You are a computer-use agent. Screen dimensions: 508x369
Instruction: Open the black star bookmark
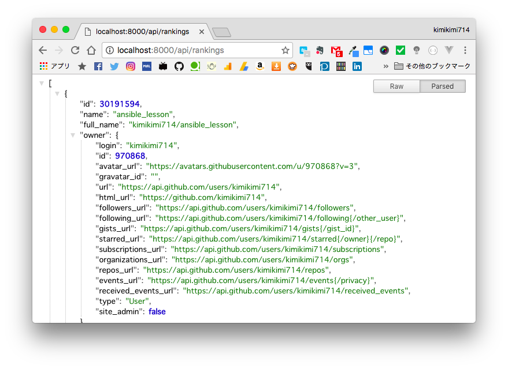(x=82, y=66)
